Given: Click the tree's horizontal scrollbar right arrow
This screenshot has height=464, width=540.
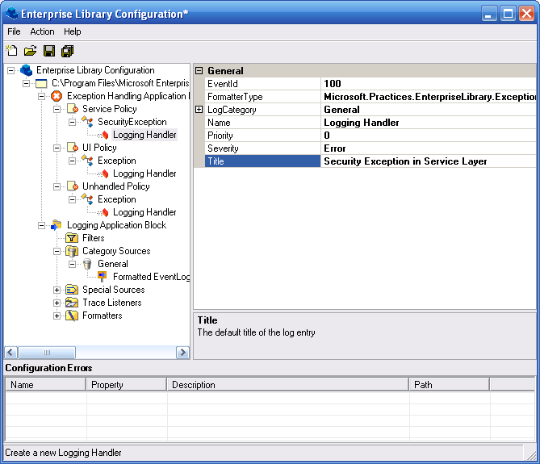Looking at the screenshot, I should 183,353.
